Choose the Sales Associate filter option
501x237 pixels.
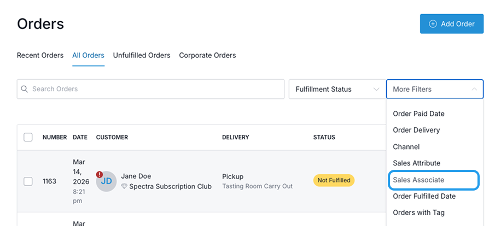(x=418, y=180)
